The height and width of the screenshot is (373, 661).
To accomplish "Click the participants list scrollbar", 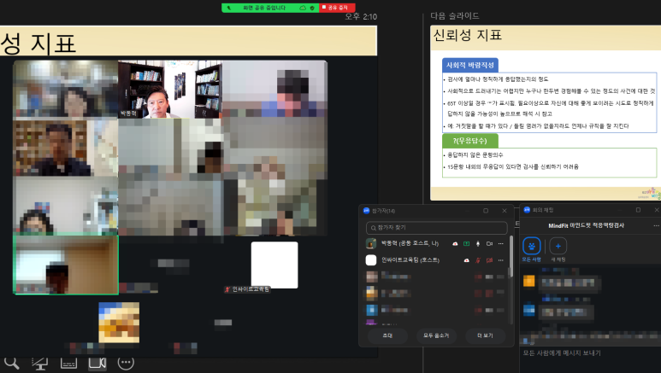I will [511, 257].
